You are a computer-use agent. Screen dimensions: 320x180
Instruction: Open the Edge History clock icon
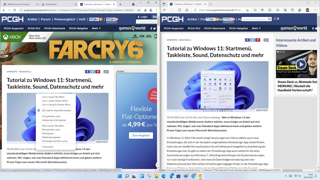(292, 10)
